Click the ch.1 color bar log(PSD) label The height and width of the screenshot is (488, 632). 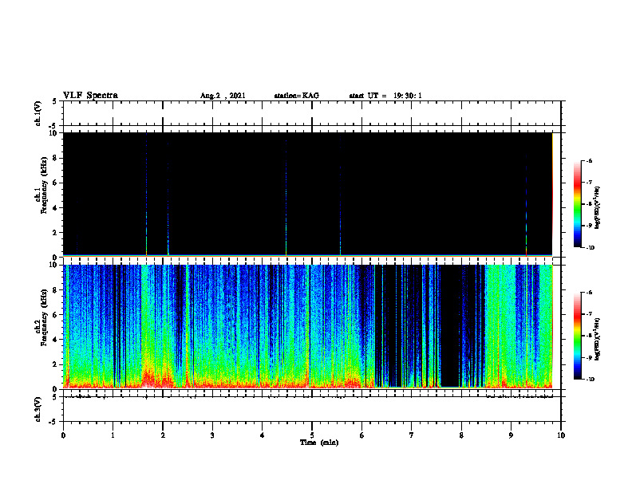598,207
